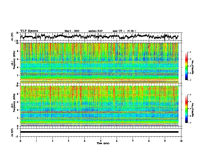Click the "5" tick on ch.3(V) axis
This screenshot has width=204, height=158.
click(18, 129)
